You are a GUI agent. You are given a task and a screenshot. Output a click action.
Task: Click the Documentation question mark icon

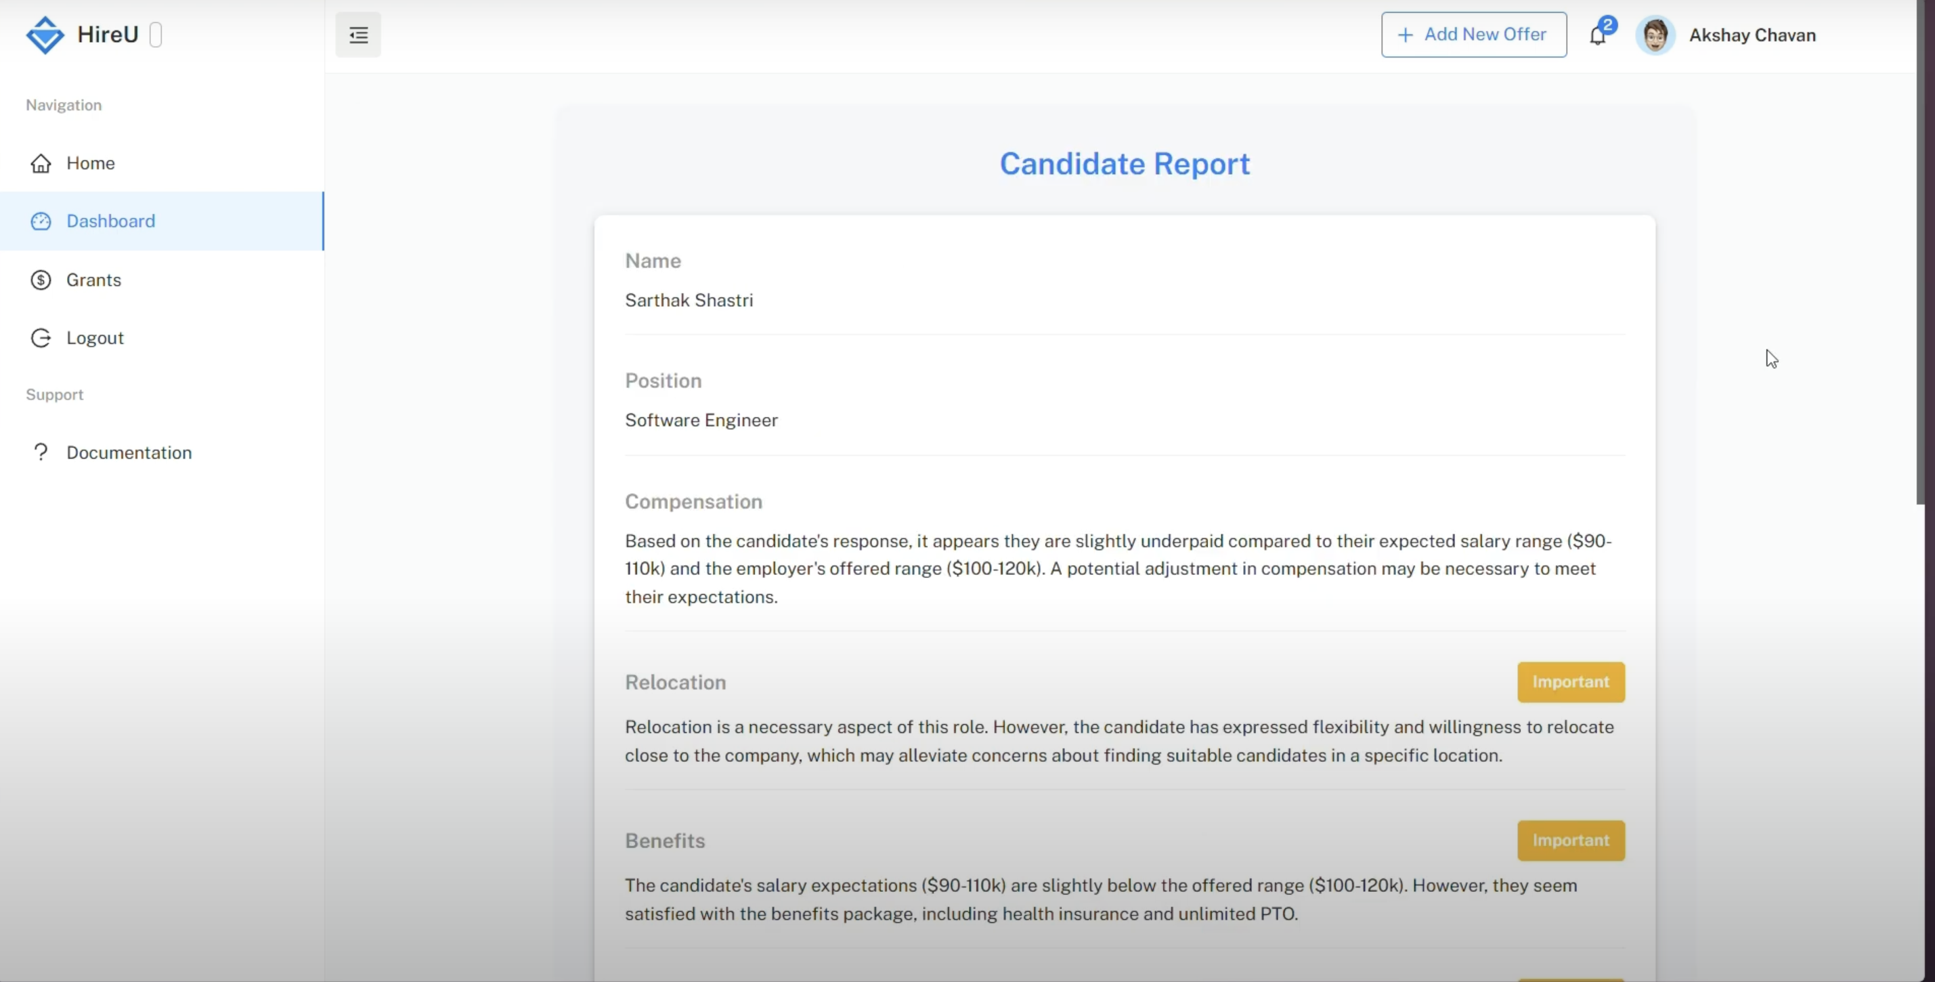coord(41,452)
